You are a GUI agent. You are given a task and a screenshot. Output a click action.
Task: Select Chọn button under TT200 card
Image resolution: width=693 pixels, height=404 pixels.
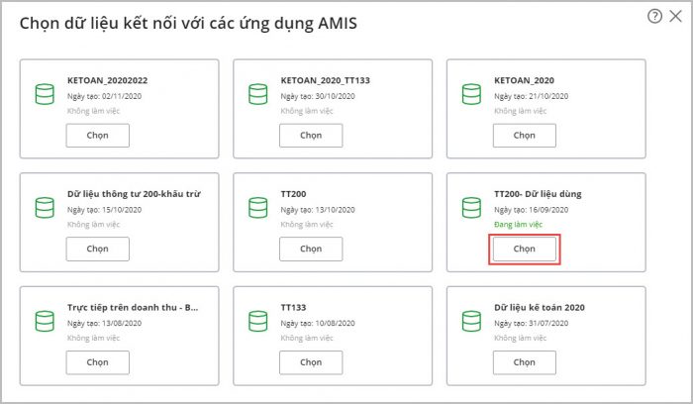tap(311, 249)
